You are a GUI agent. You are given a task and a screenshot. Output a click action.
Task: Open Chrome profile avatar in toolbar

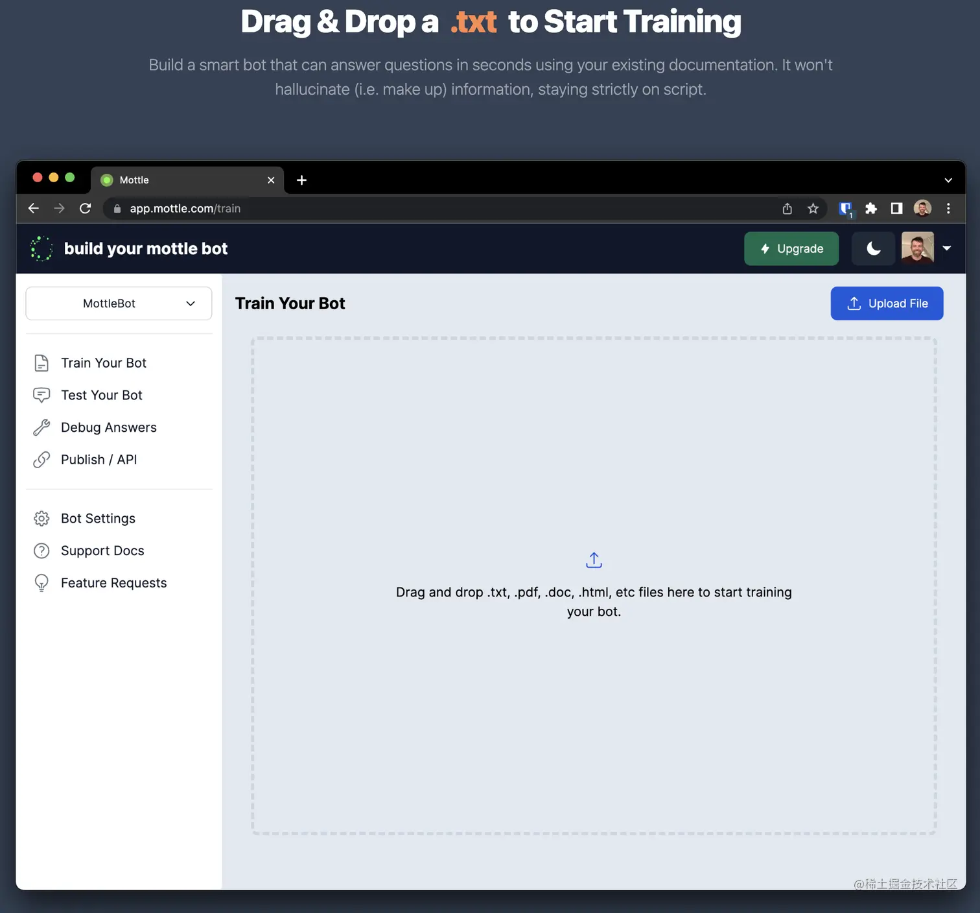pyautogui.click(x=922, y=208)
